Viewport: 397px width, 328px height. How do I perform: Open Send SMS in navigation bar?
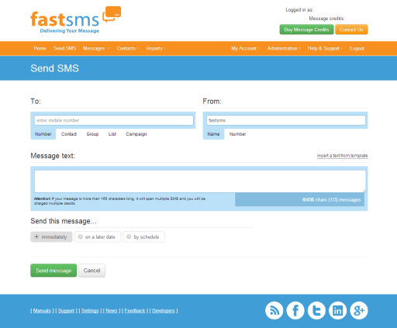click(64, 48)
